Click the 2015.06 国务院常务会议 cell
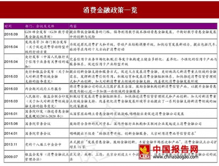Image resolution: width=219 pixels, height=166 pixels. pos(47,124)
